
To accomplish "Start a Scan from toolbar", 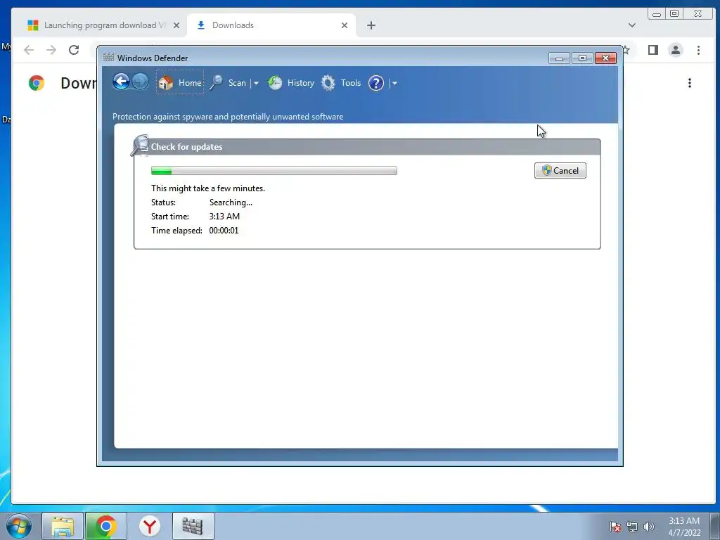I will click(x=229, y=83).
